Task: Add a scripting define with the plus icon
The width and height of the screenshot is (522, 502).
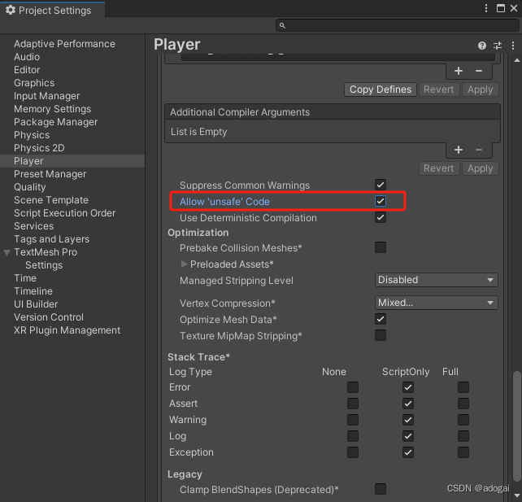Action: pos(459,71)
